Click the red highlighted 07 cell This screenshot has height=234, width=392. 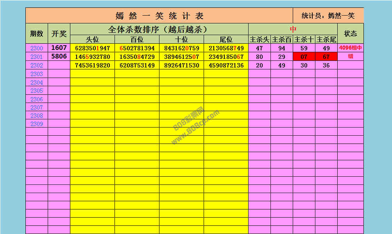[x=304, y=57]
